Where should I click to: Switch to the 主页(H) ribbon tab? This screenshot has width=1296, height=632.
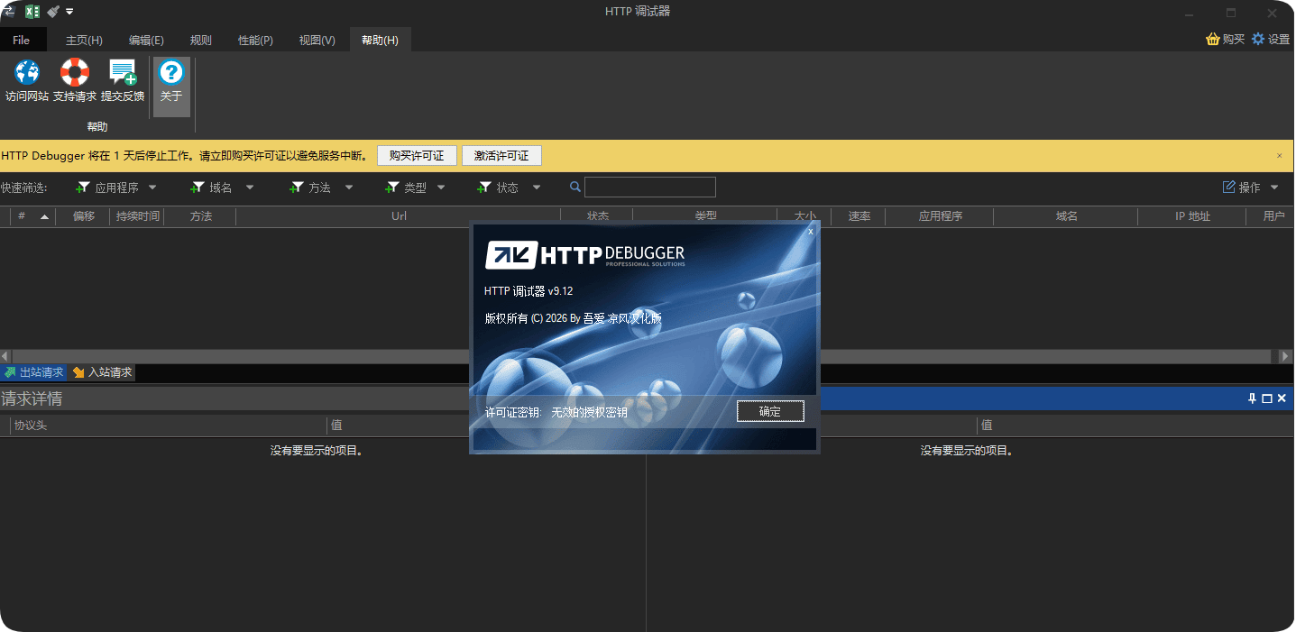click(x=84, y=41)
